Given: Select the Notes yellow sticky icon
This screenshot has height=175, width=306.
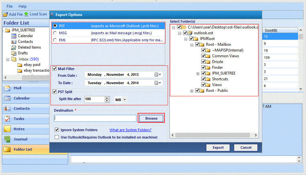Looking at the screenshot, I should (x=7, y=129).
